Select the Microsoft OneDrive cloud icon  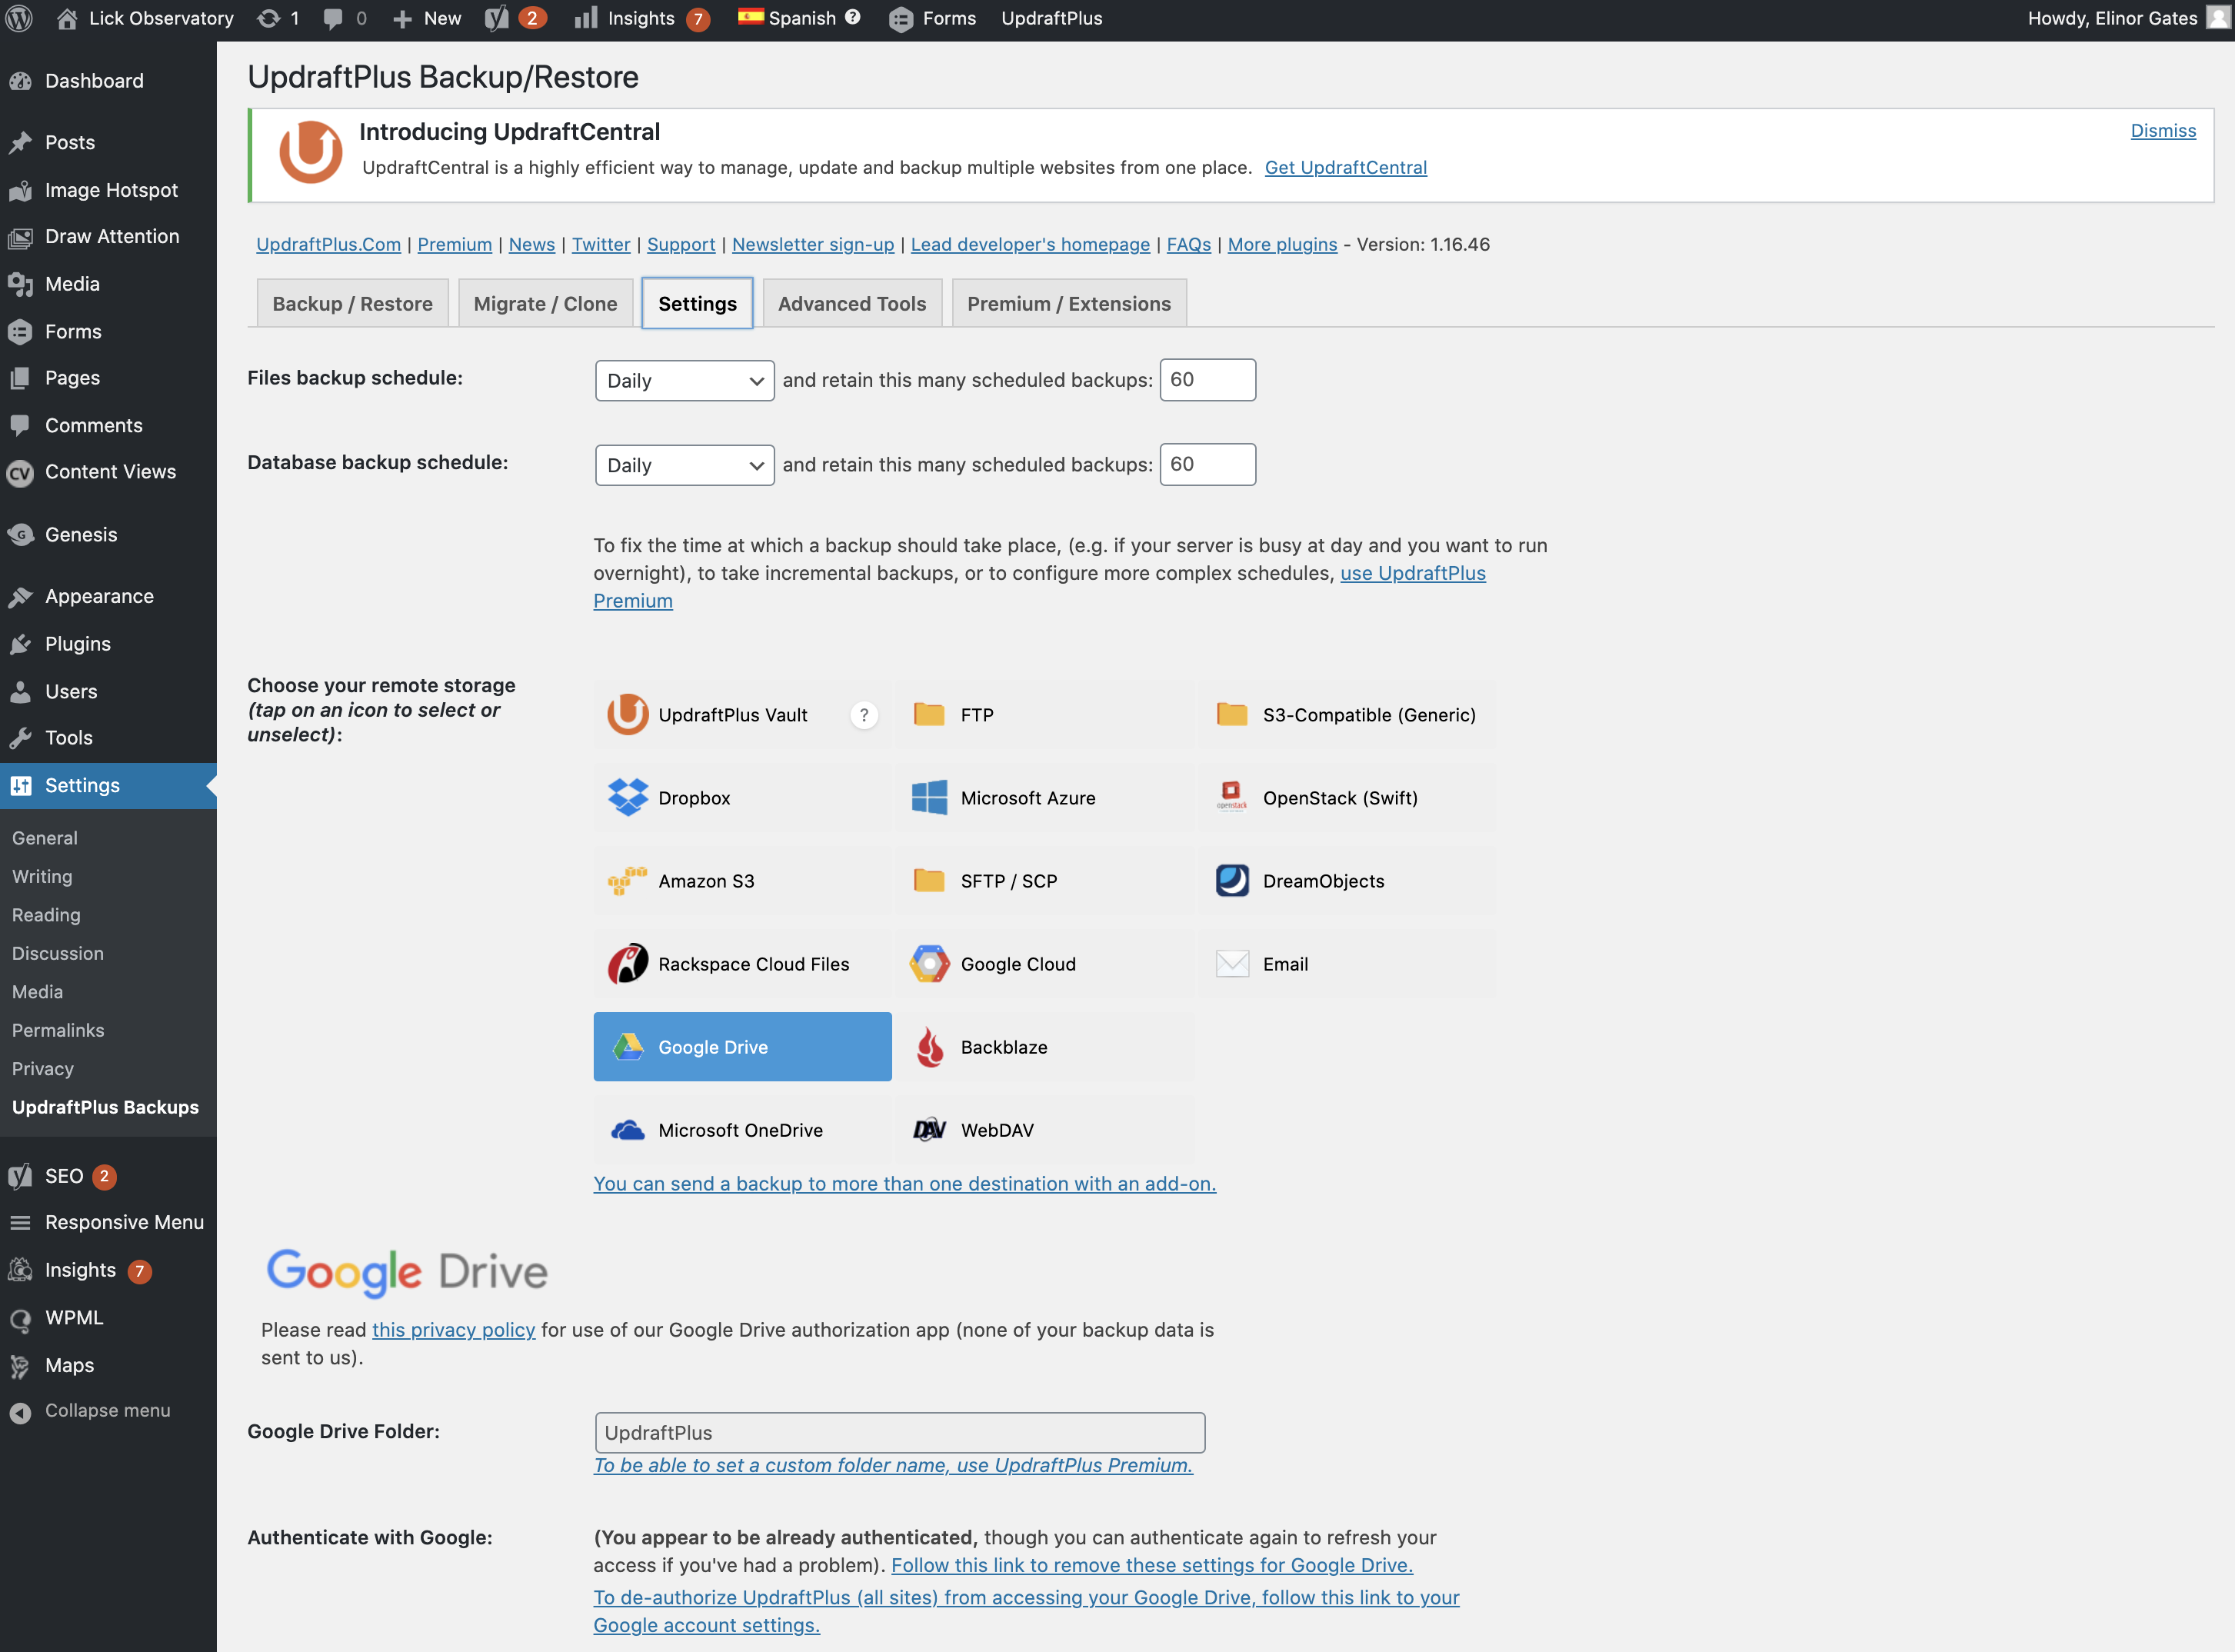click(628, 1130)
